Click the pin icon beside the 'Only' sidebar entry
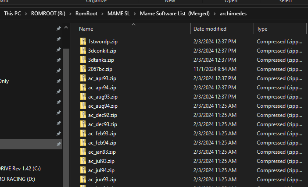308x187 pixels. (58, 81)
